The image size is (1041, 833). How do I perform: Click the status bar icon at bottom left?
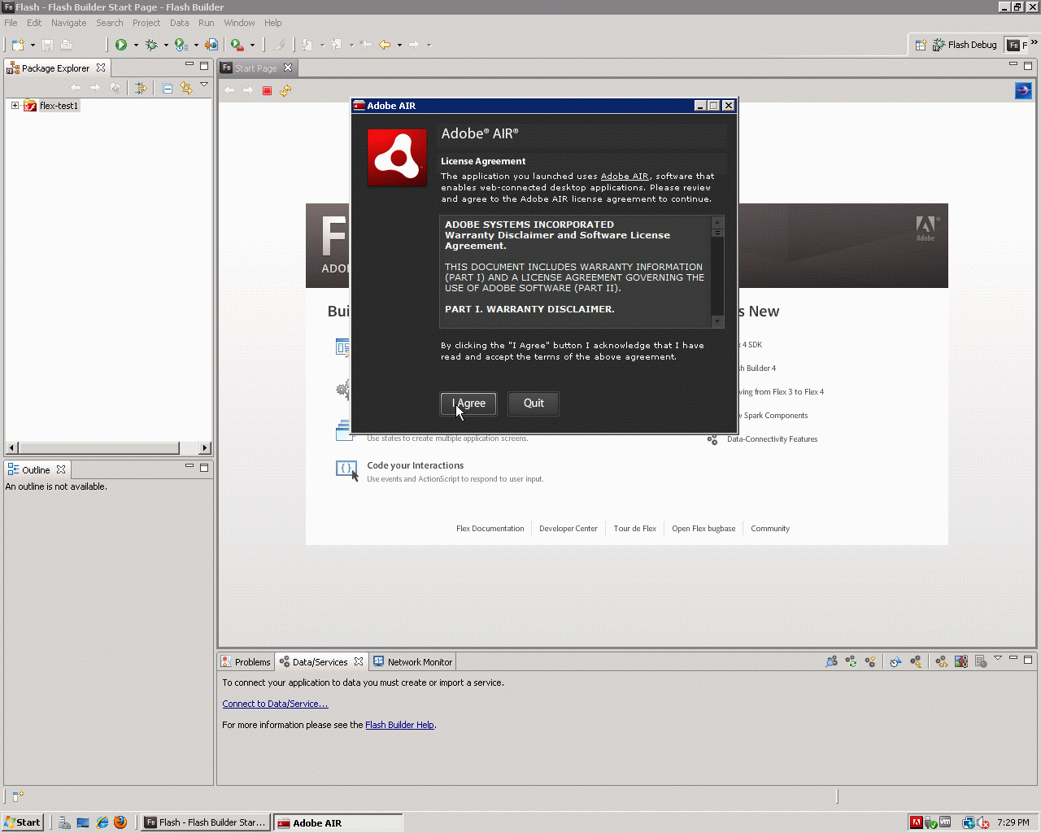(x=18, y=796)
